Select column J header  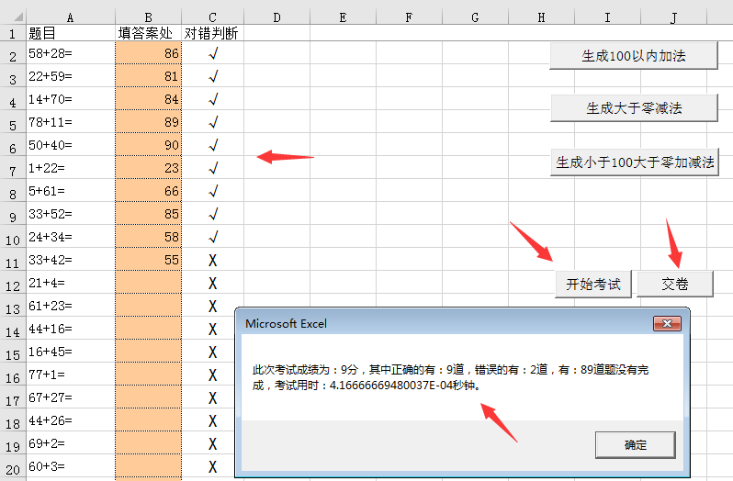[x=673, y=17]
